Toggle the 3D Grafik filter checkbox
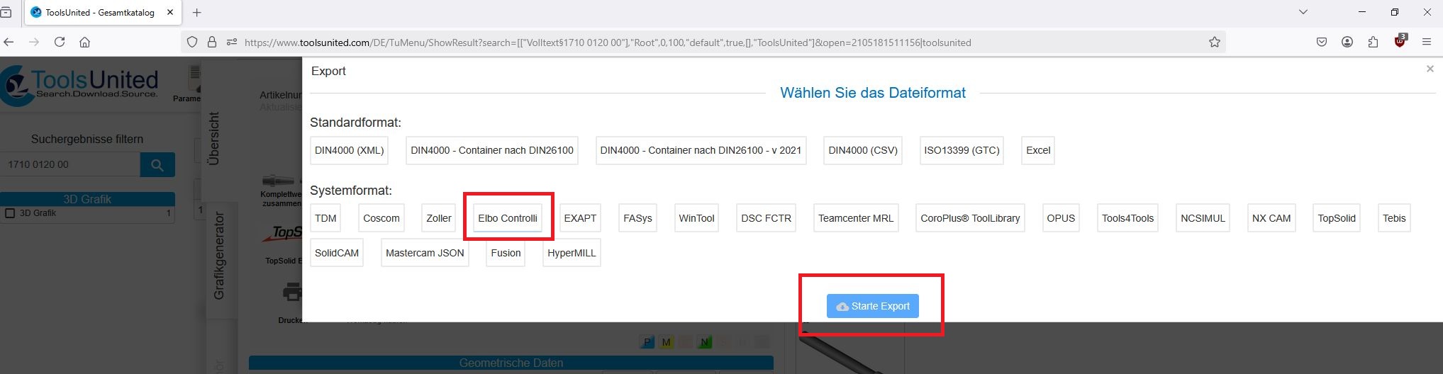This screenshot has width=1443, height=374. [x=10, y=213]
